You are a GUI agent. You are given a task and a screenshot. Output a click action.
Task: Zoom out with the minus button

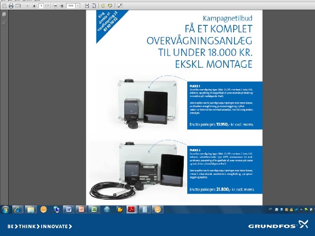pos(55,6)
